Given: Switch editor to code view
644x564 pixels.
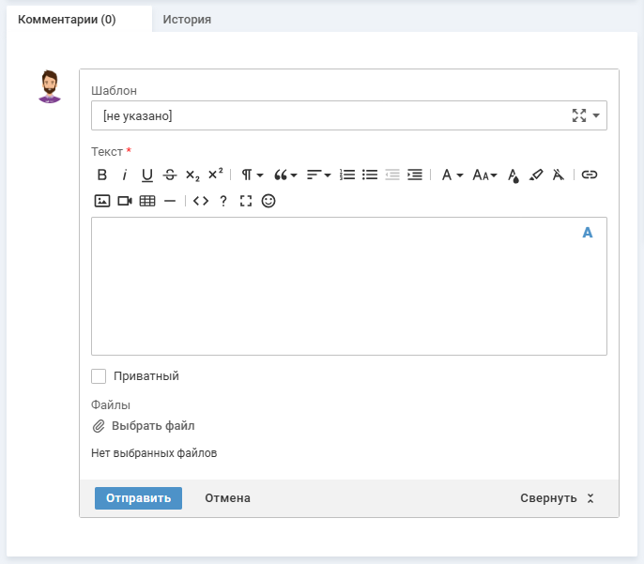Looking at the screenshot, I should pos(200,201).
